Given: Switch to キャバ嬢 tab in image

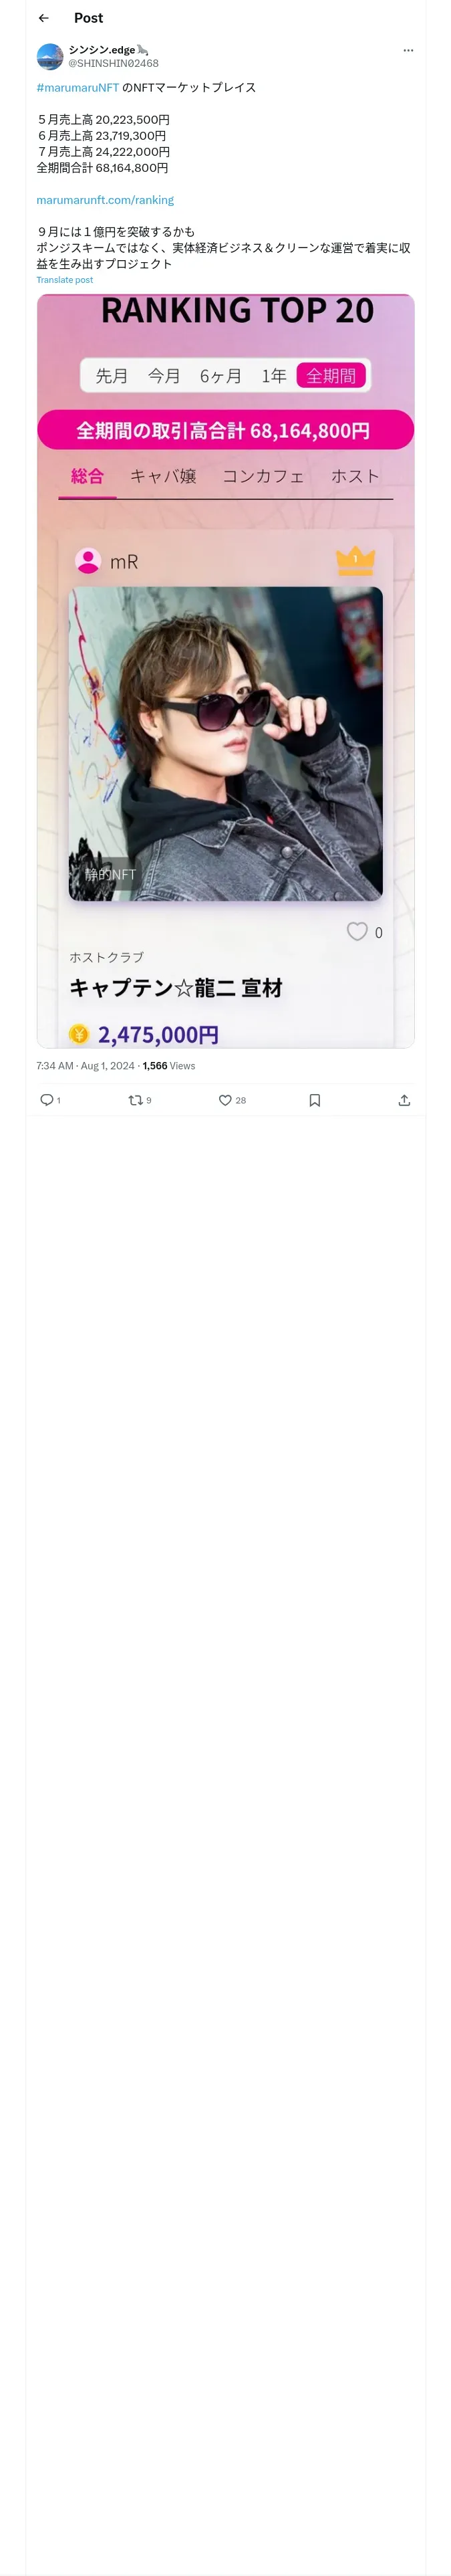Looking at the screenshot, I should coord(163,476).
